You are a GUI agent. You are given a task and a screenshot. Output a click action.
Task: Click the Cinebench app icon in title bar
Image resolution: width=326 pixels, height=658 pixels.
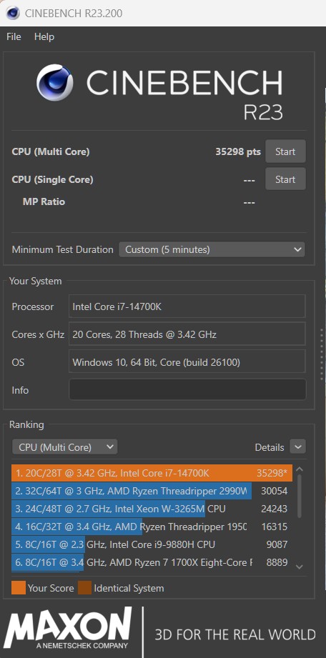click(x=13, y=13)
